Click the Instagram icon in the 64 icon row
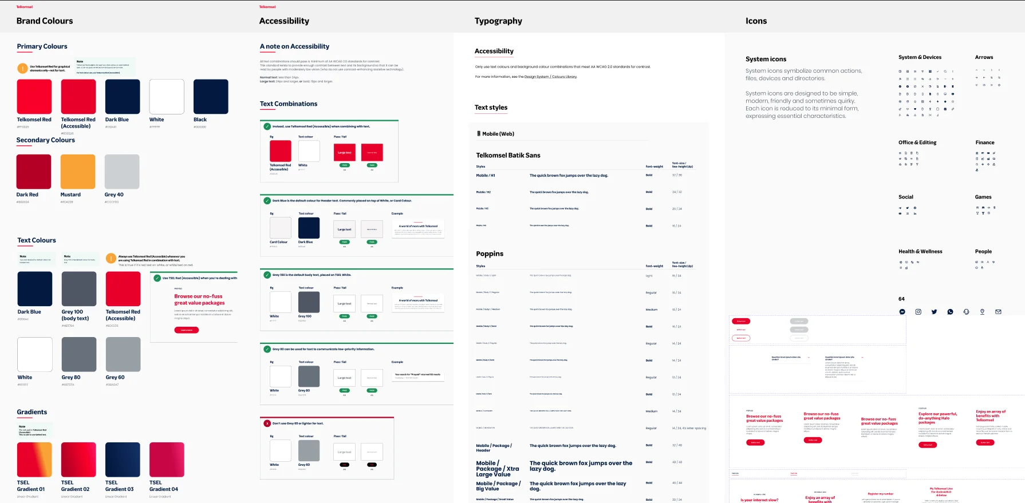1025x503 pixels. click(918, 312)
